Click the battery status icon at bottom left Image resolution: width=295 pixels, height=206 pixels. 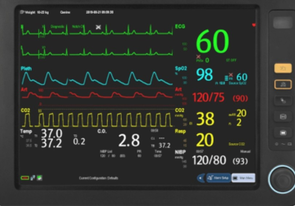click(x=25, y=178)
